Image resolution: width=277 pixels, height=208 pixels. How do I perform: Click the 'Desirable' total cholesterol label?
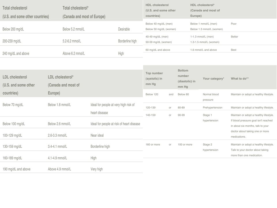[x=124, y=29]
